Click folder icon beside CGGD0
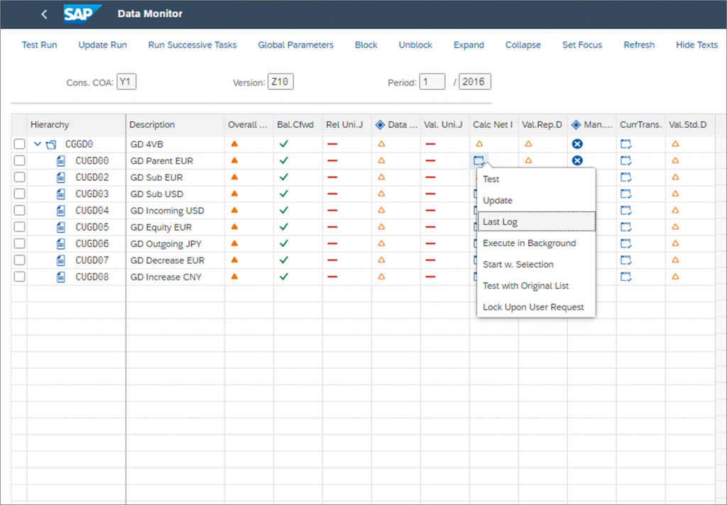The width and height of the screenshot is (727, 505). tap(51, 145)
